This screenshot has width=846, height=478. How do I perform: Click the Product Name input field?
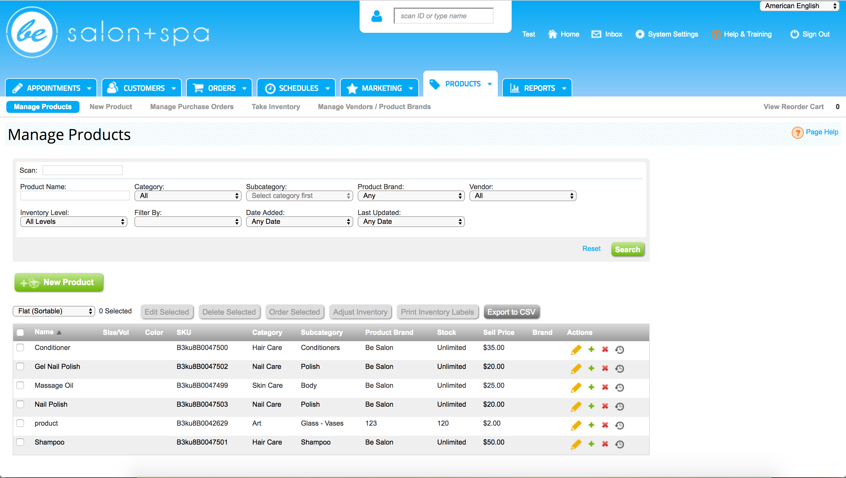75,196
